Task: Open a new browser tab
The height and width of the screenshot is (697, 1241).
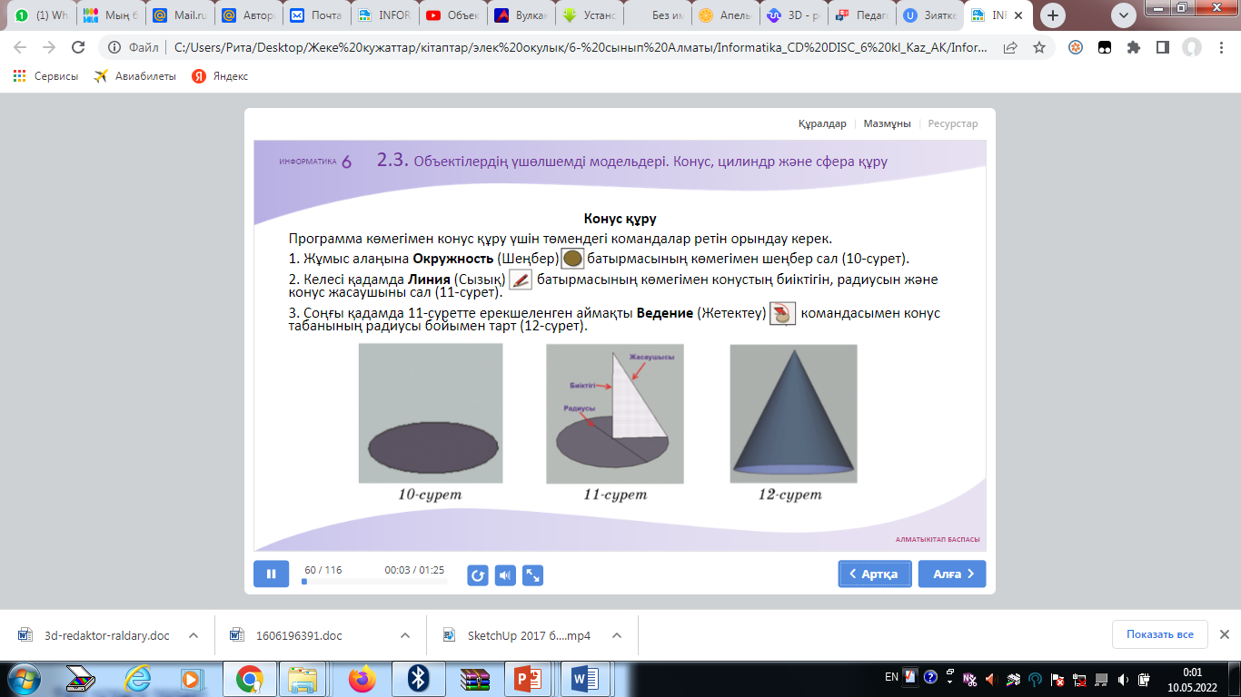Action: 1054,15
